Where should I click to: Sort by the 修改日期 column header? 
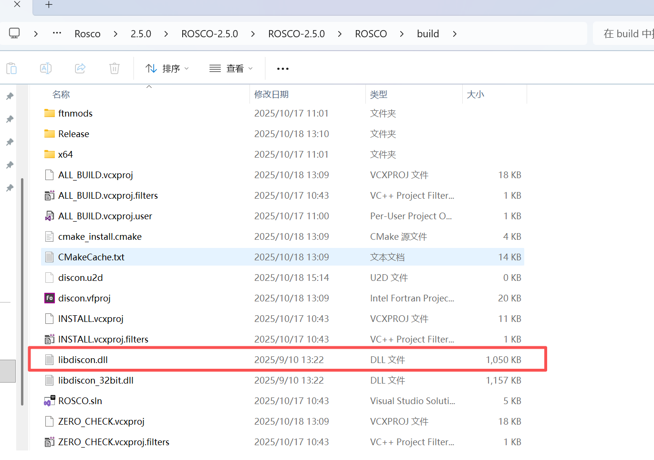click(x=271, y=94)
